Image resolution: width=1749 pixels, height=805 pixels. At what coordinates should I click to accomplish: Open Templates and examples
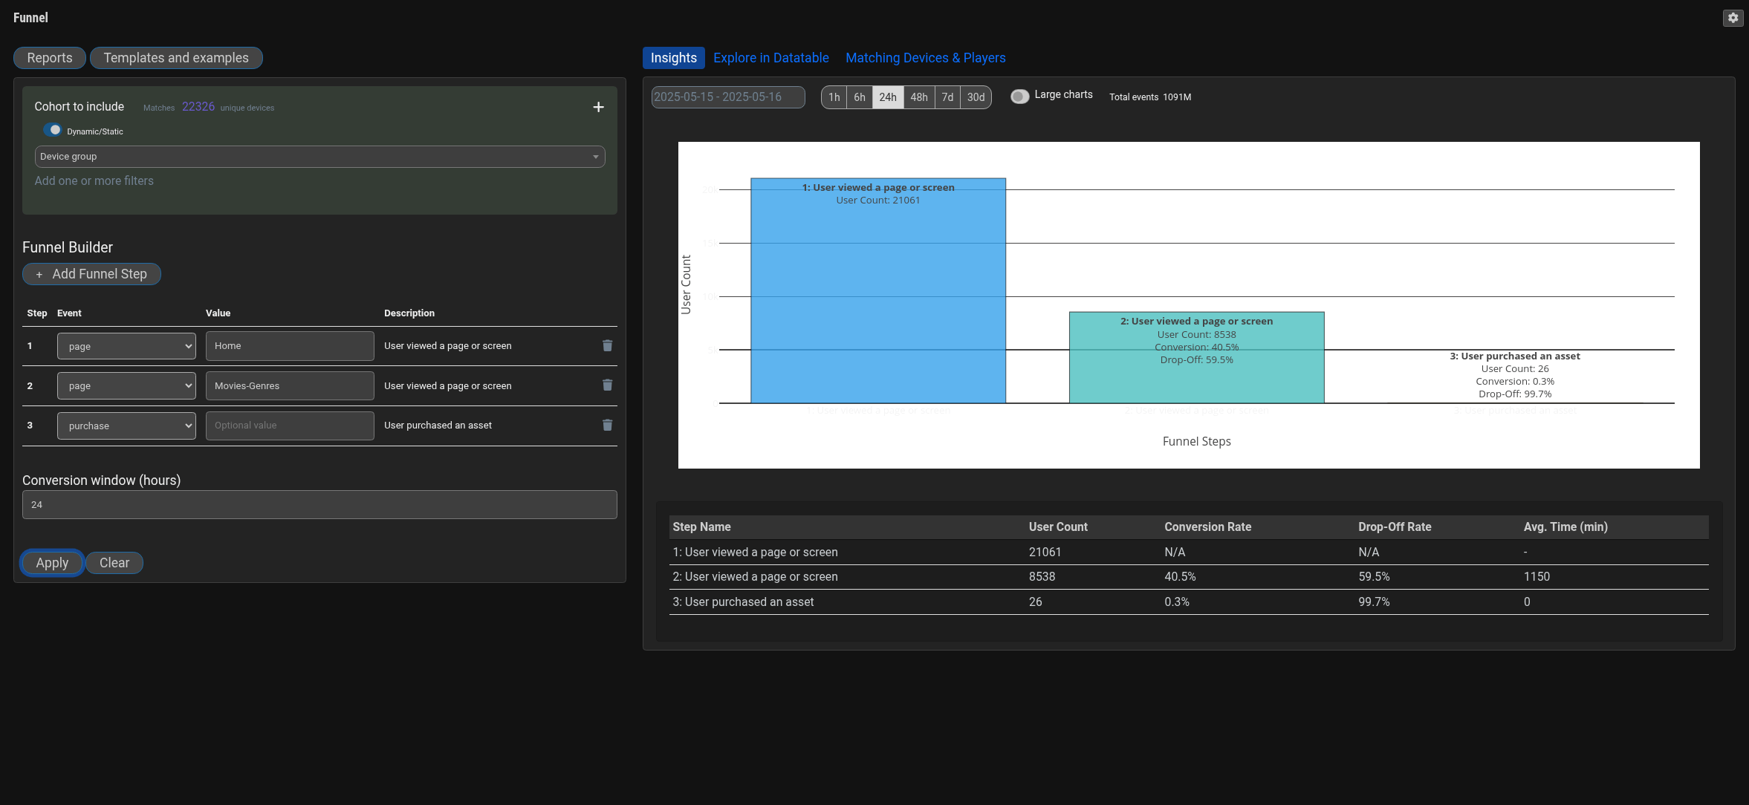(176, 58)
